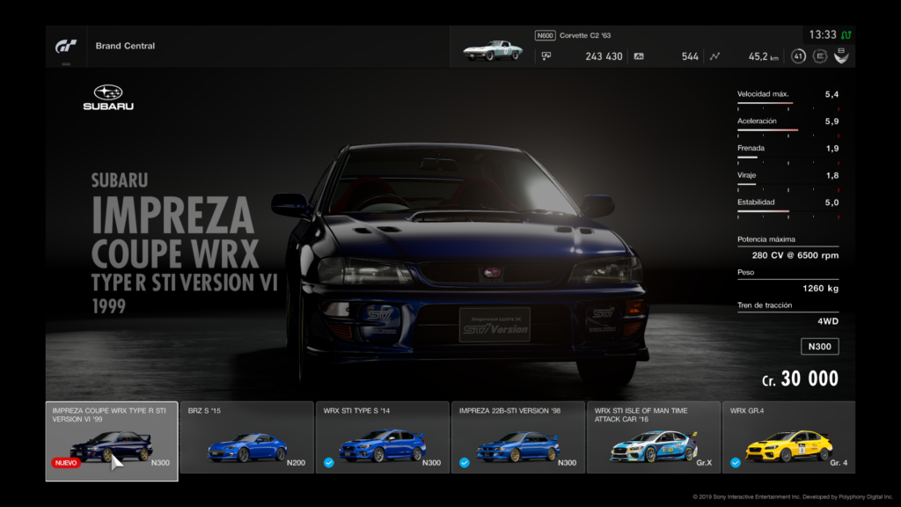
Task: Click the driver level 41 badge
Action: click(x=798, y=56)
